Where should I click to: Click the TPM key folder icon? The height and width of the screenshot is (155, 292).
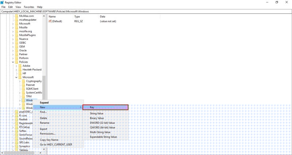click(x=23, y=96)
